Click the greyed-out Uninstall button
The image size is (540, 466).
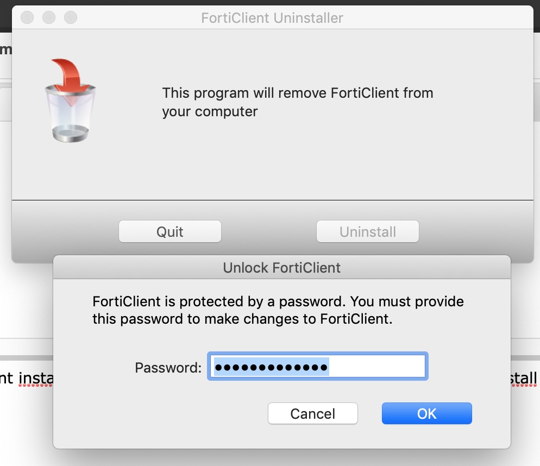coord(368,232)
